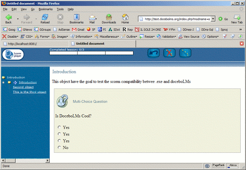Click the Scorm player back arrow icon
246x170 pixels.
point(154,53)
